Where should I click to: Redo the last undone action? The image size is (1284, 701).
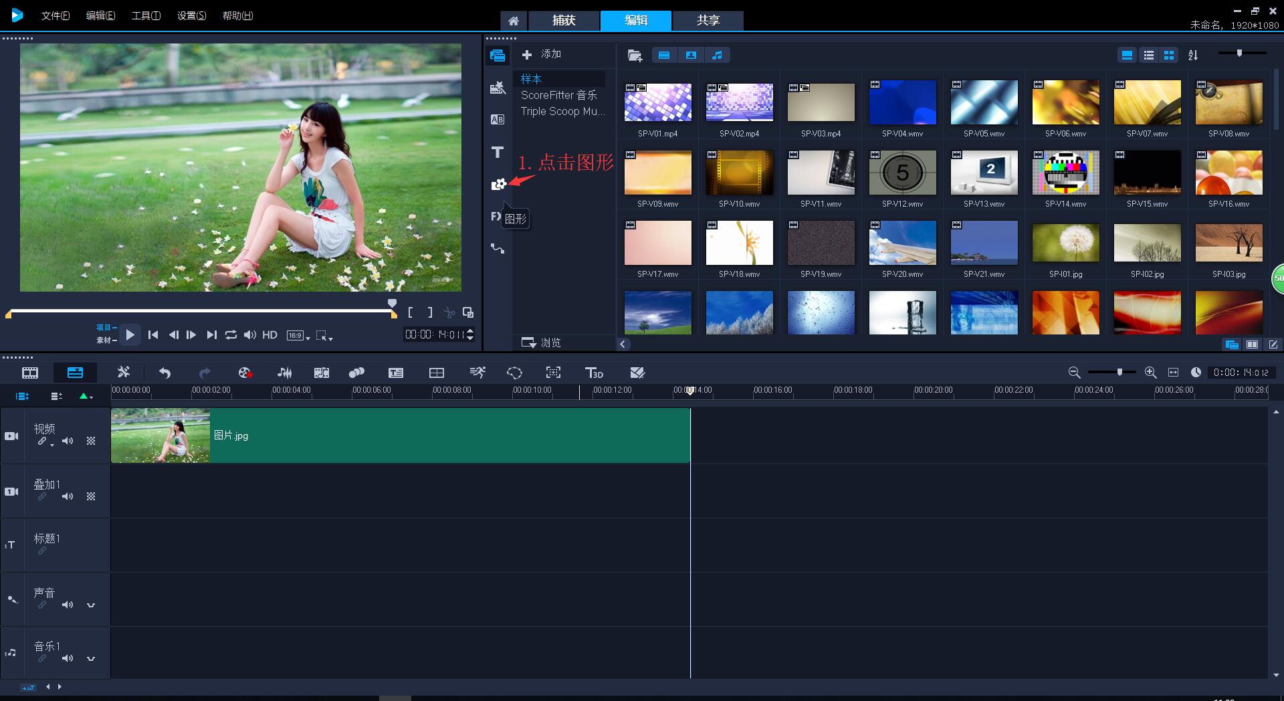[205, 373]
